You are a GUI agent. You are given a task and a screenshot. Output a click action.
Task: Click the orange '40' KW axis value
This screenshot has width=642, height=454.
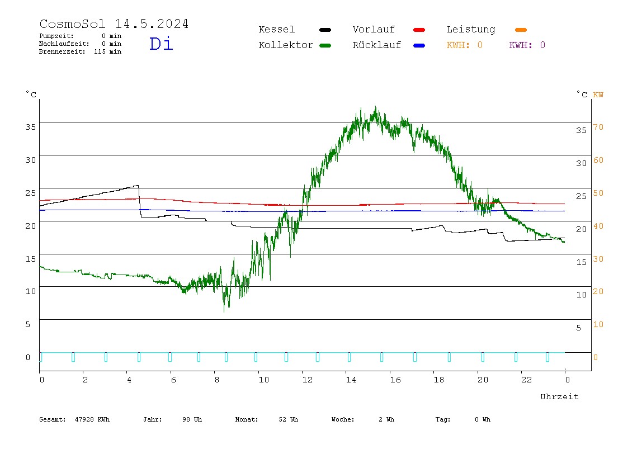click(598, 226)
